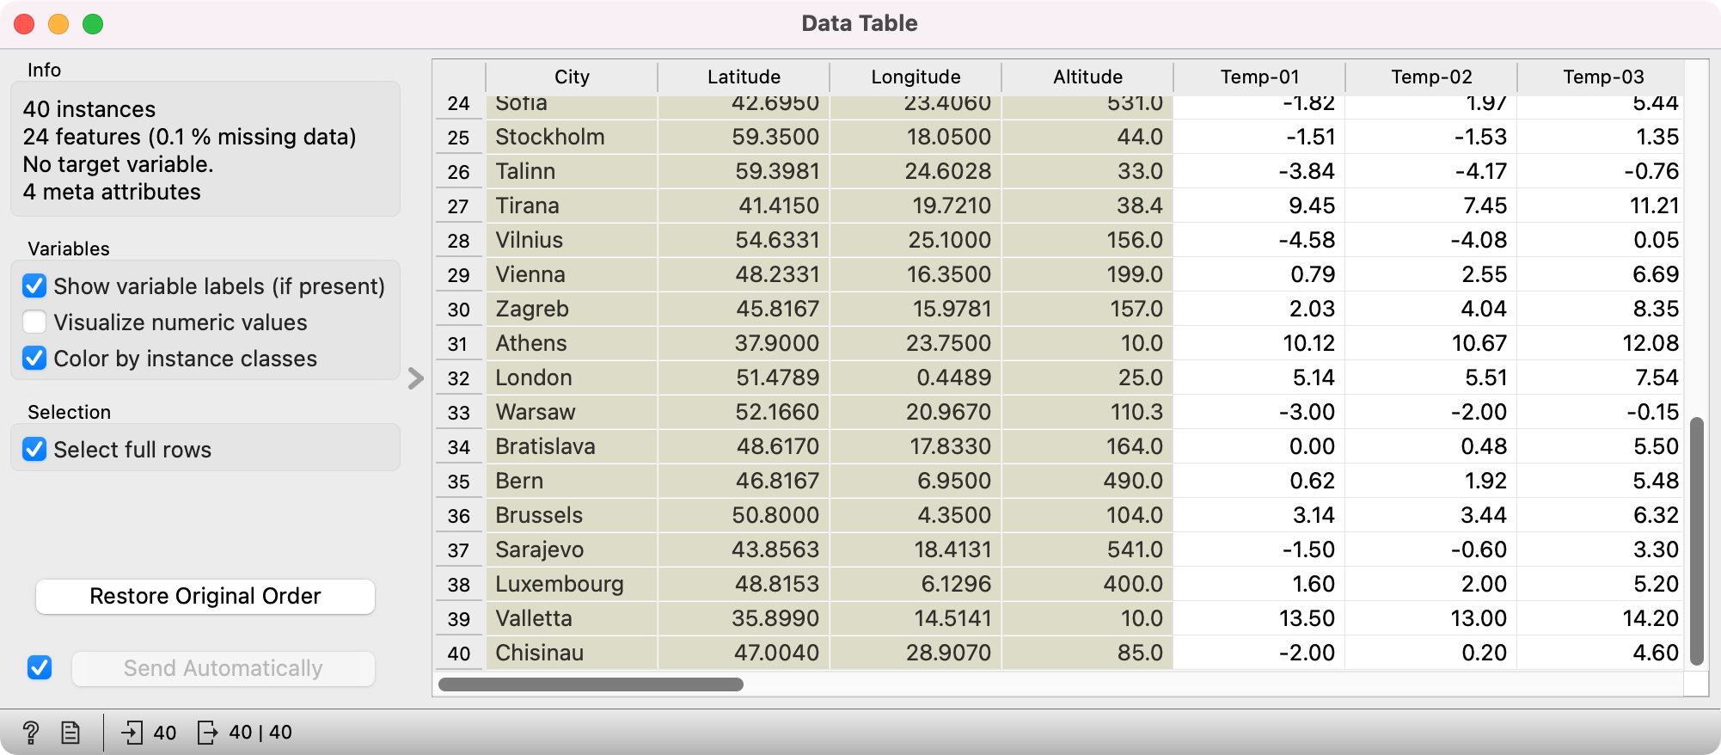Screen dimensions: 1721x755
Task: Sort by the Altitude column header
Action: tap(1087, 77)
